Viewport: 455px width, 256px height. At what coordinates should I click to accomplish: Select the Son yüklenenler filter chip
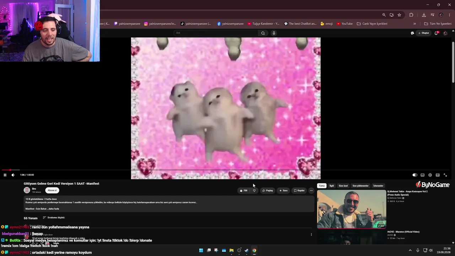360,186
